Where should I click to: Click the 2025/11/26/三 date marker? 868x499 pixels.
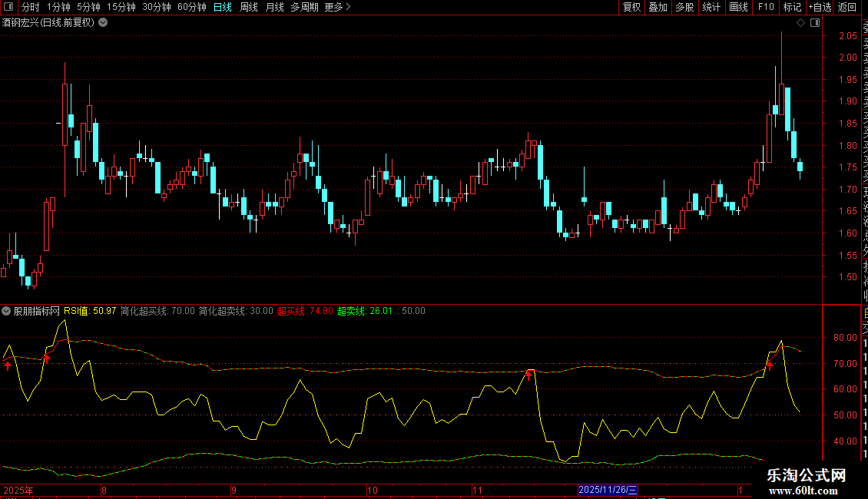(608, 490)
